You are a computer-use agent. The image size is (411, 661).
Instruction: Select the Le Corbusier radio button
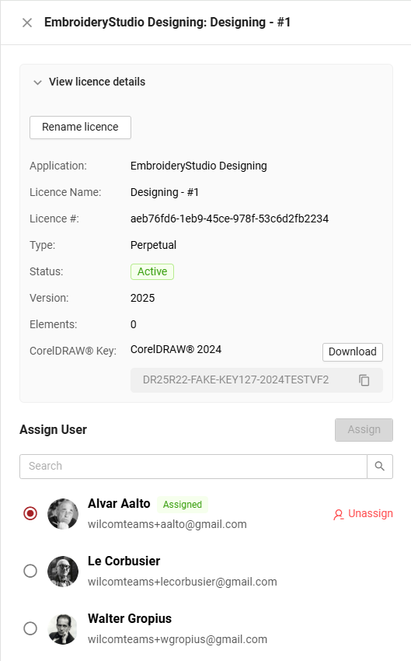(30, 571)
